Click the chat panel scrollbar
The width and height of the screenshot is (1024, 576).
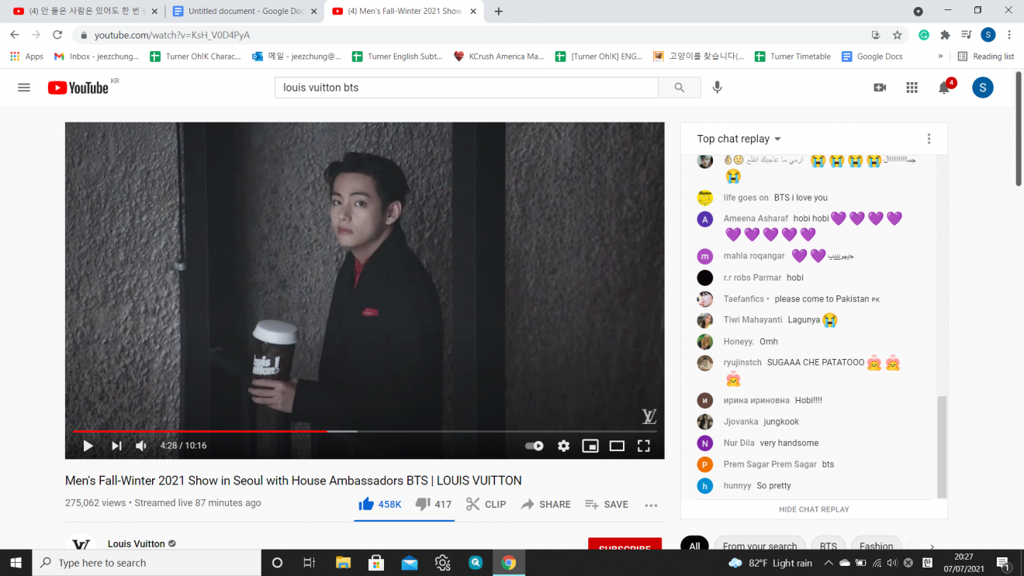[x=943, y=446]
